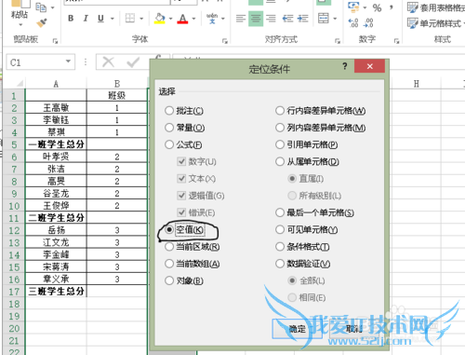465x355 pixels.
Task: Apply comma number style
Action: pyautogui.click(x=392, y=7)
